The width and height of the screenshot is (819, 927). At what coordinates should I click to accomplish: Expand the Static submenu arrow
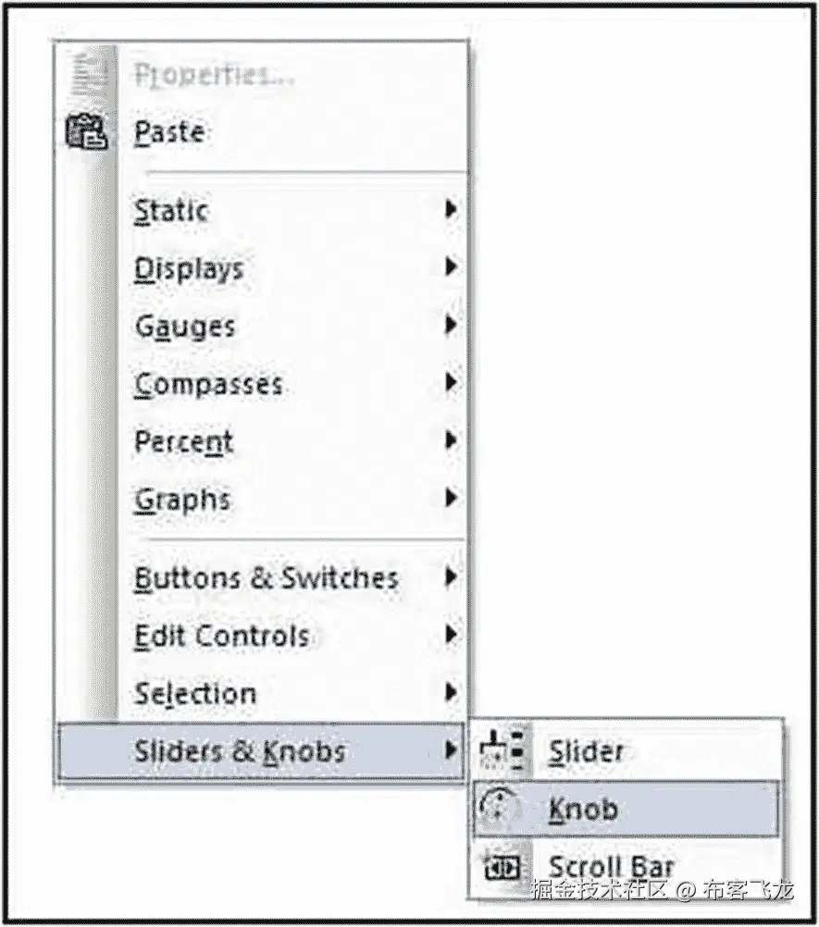click(x=451, y=211)
